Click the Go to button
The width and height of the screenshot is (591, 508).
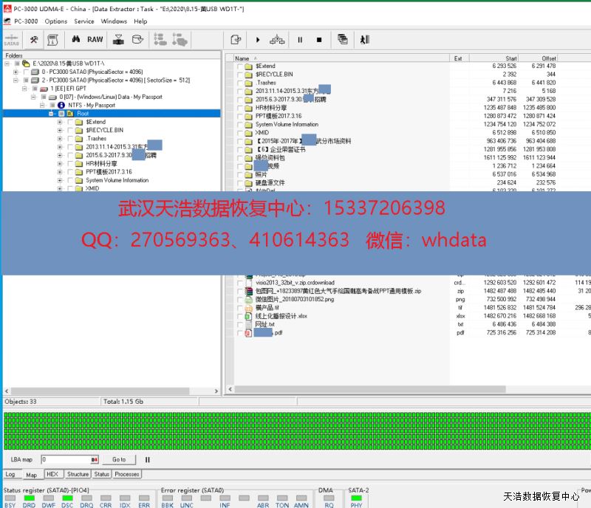[119, 459]
